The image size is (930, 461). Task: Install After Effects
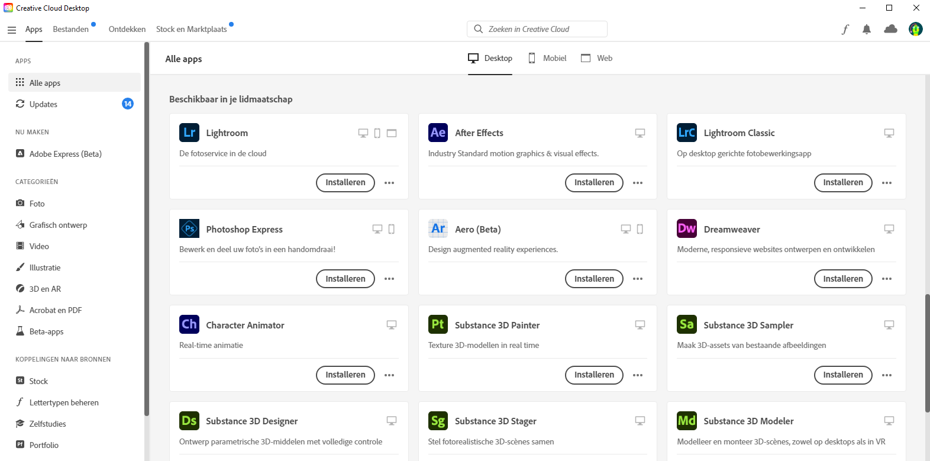coord(595,183)
